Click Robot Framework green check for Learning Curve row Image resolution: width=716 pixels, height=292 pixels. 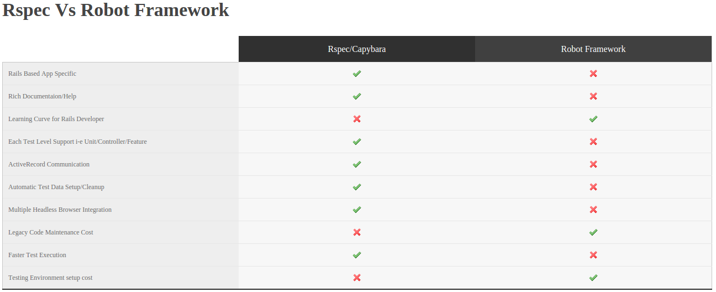coord(593,119)
